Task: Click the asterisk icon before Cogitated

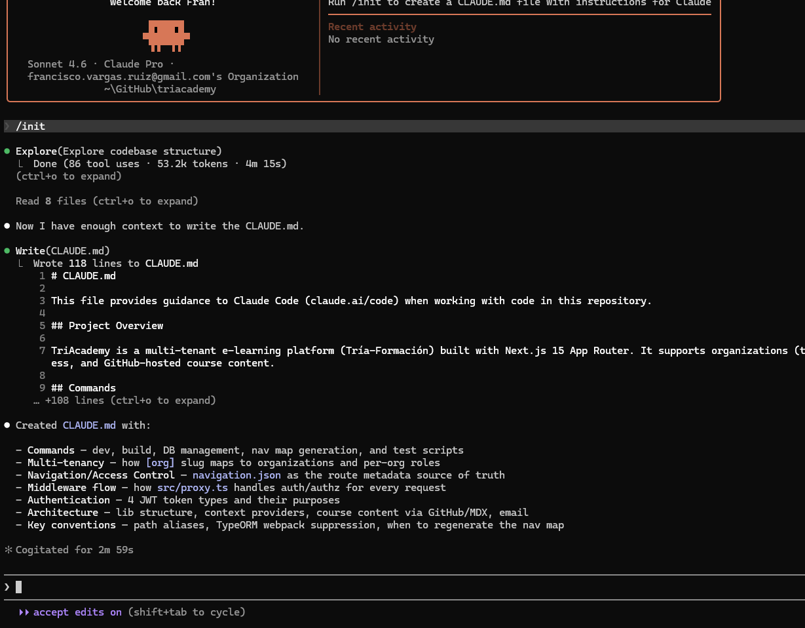Action: [x=8, y=550]
